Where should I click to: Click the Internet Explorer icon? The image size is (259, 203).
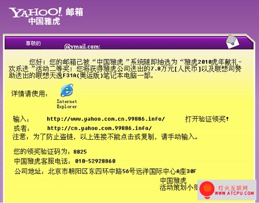coord(67,90)
